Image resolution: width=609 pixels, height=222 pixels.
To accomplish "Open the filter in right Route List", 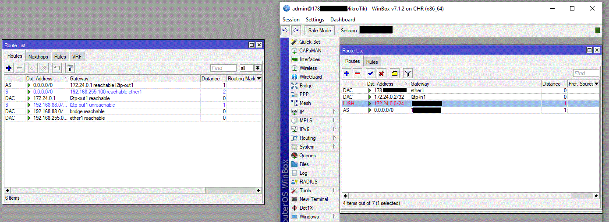I will pyautogui.click(x=408, y=73).
